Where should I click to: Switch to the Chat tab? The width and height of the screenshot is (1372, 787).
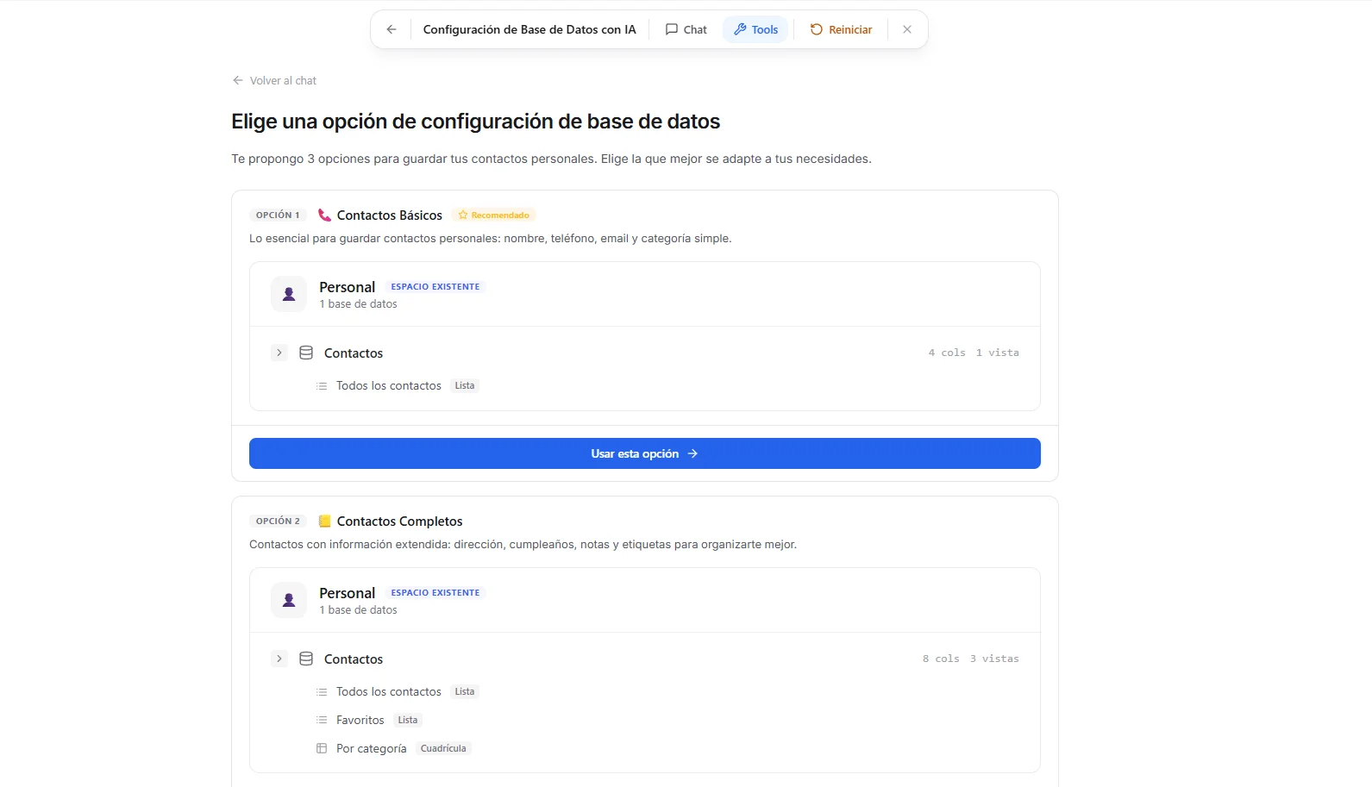click(x=686, y=29)
